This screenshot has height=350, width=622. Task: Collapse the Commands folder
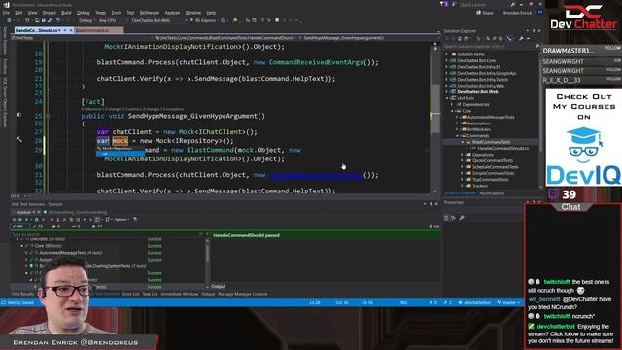(458, 136)
